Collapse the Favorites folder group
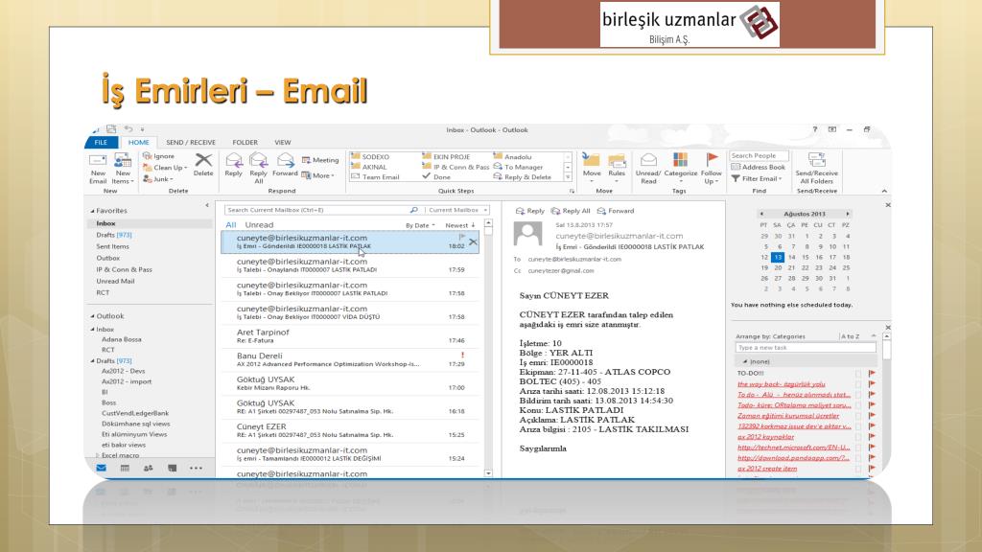The height and width of the screenshot is (552, 982). point(93,212)
